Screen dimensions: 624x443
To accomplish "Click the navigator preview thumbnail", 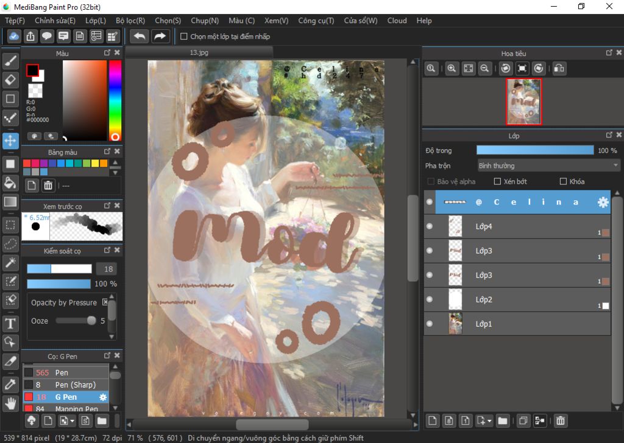I will (523, 102).
